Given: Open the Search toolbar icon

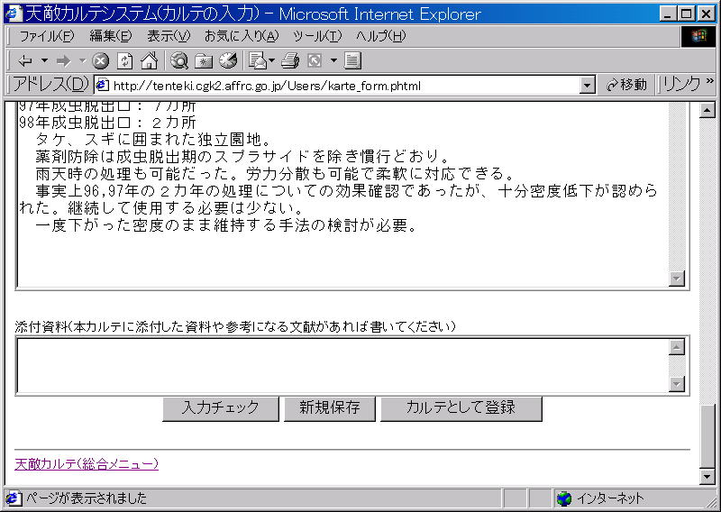Looking at the screenshot, I should [x=179, y=61].
